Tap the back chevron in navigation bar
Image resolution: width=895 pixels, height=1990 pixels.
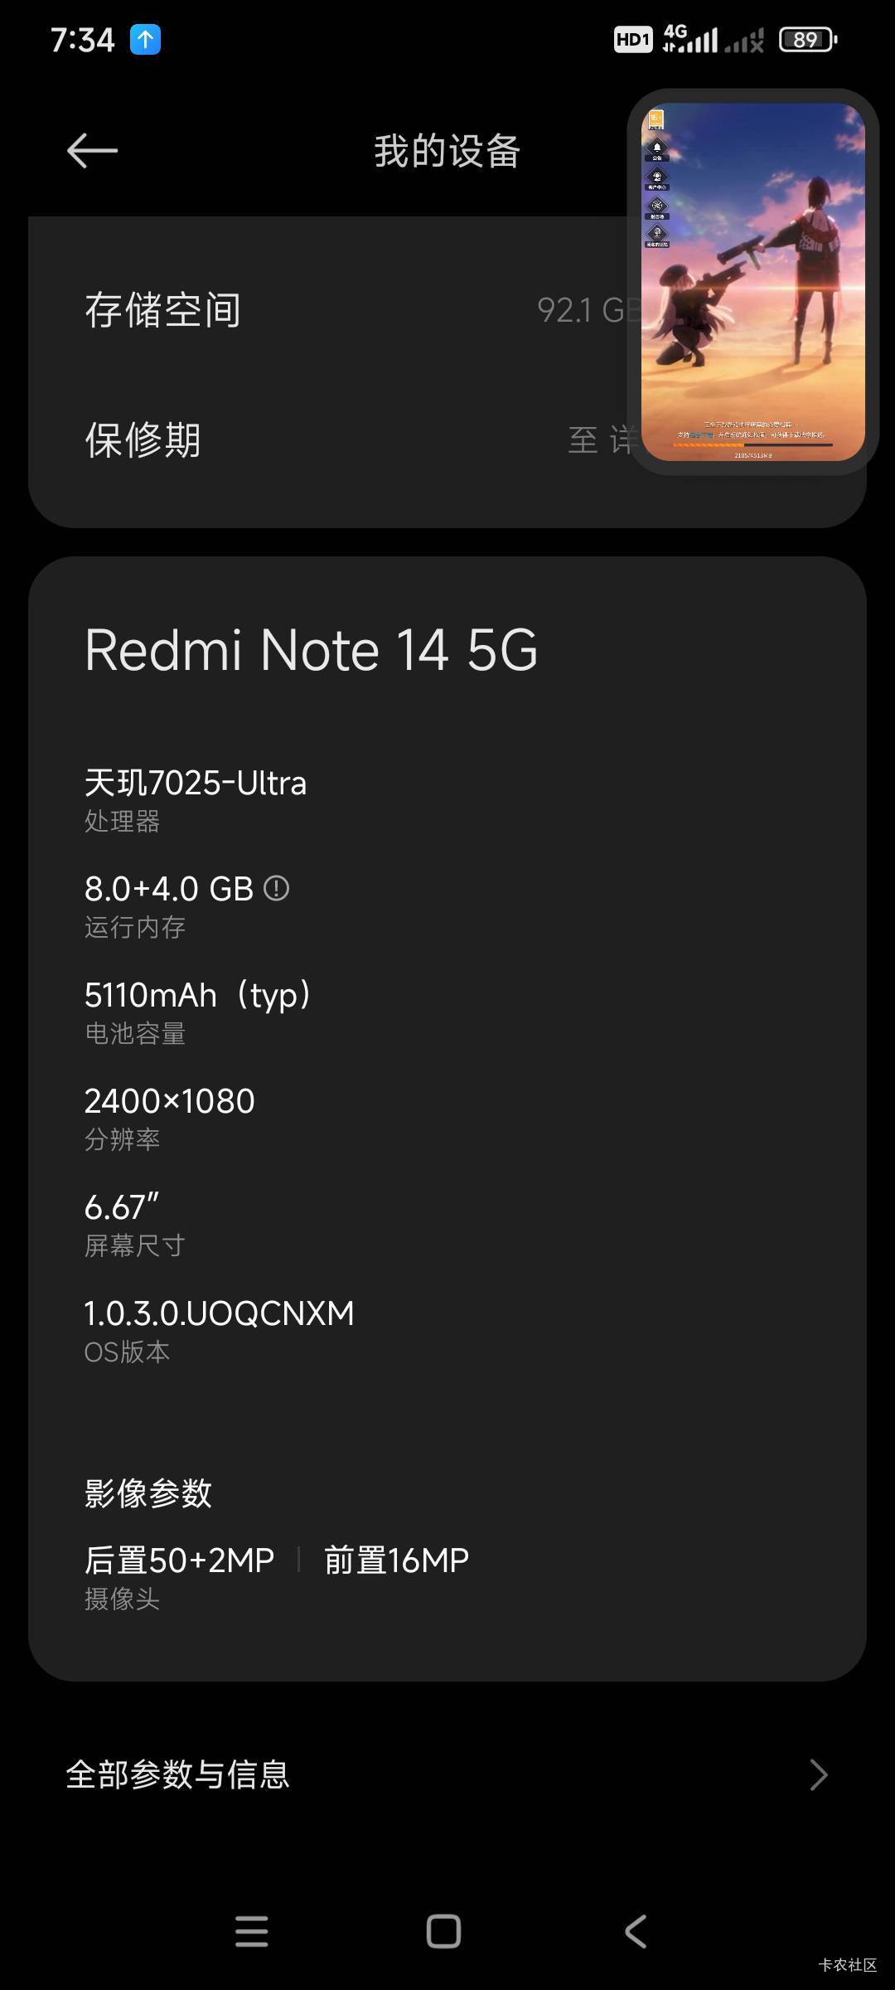pyautogui.click(x=636, y=1931)
